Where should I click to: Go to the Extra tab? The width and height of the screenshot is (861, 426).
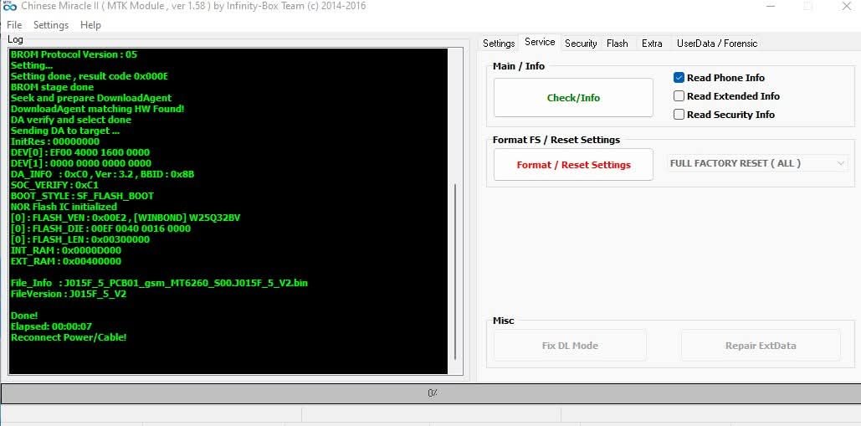652,44
